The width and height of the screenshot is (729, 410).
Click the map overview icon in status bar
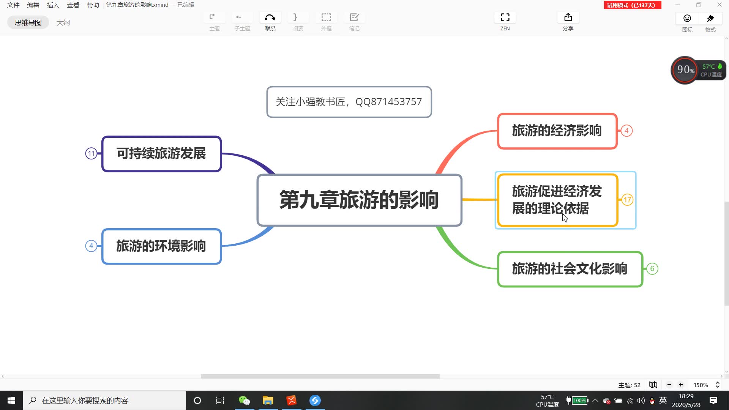click(653, 385)
